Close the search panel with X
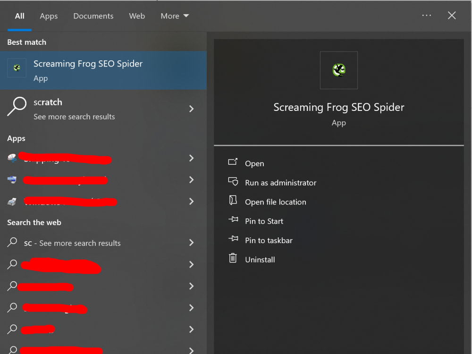Image resolution: width=472 pixels, height=354 pixels. tap(452, 16)
